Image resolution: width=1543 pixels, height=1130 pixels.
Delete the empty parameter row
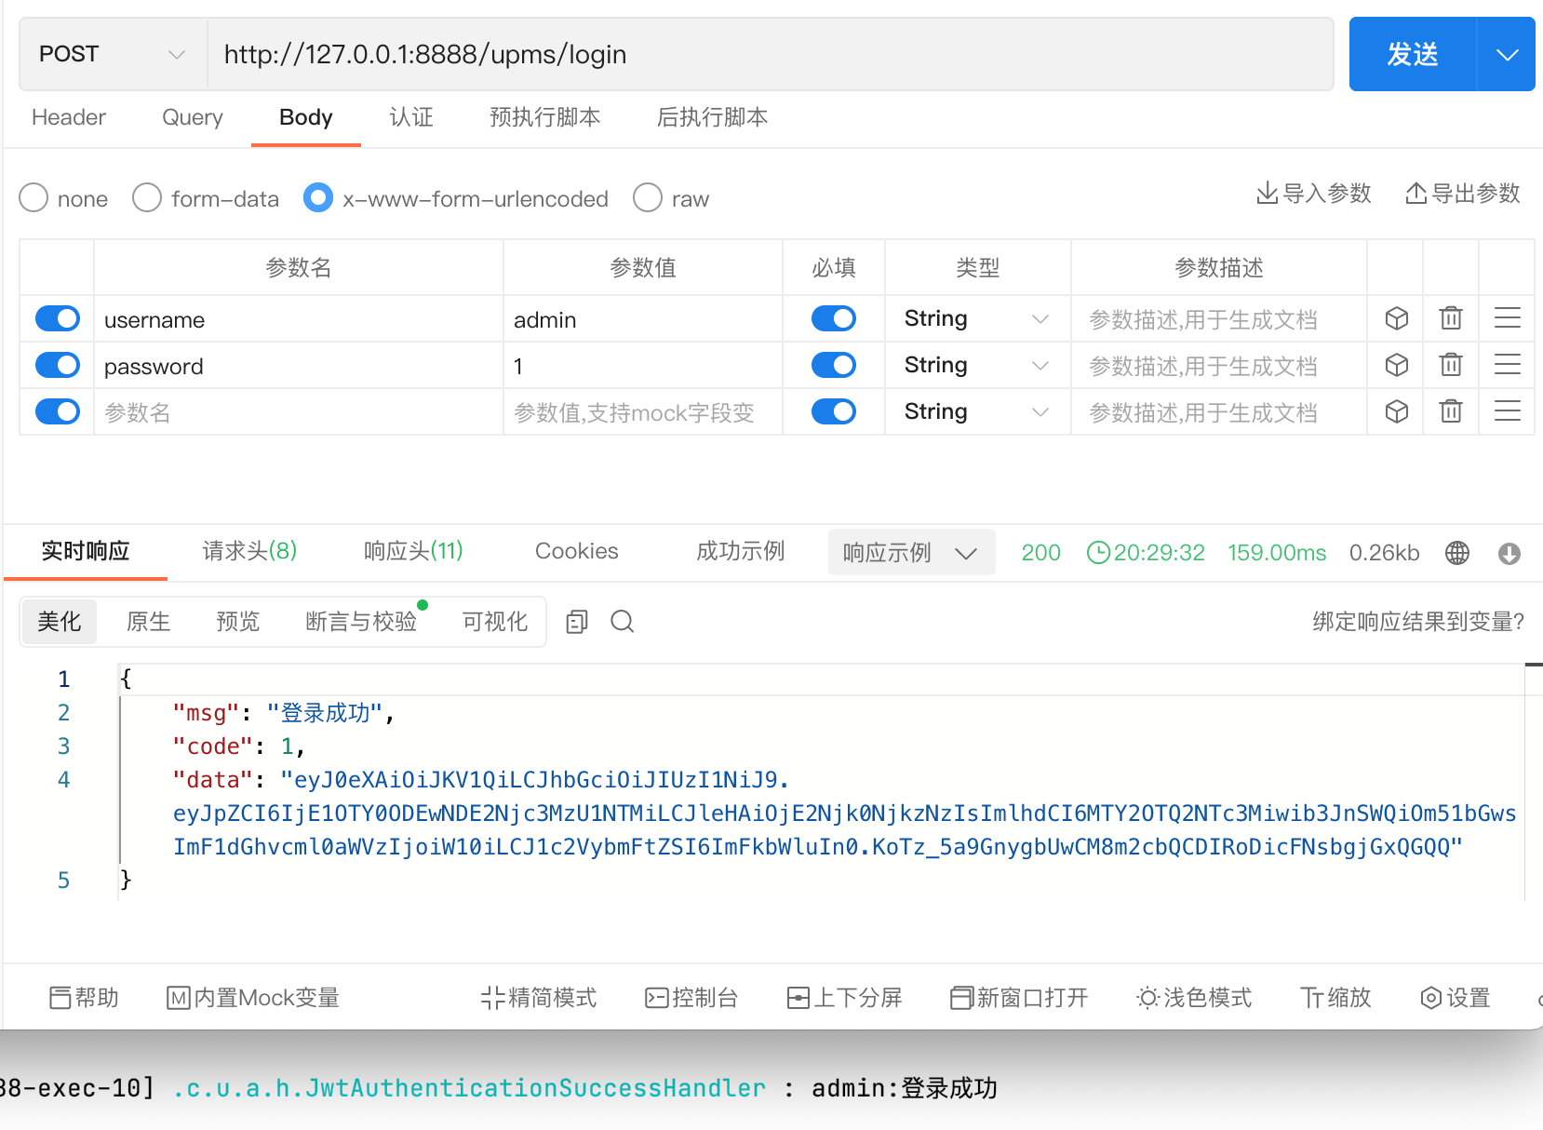click(1451, 411)
